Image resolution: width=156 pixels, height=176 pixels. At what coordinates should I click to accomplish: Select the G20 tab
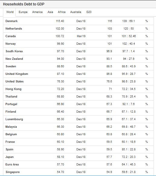[89, 12]
